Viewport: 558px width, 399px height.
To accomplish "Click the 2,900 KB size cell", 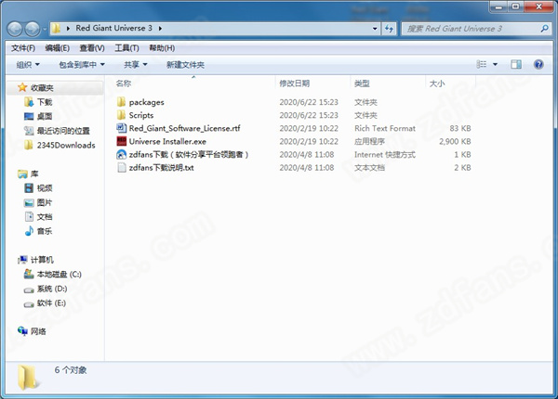I will click(455, 141).
